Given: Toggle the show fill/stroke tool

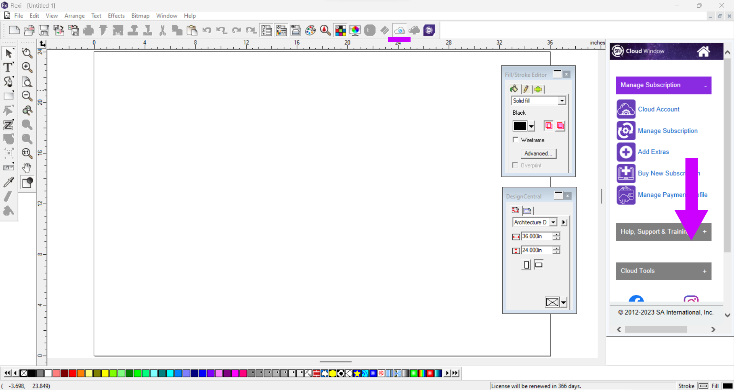Looking at the screenshot, I should 27,183.
